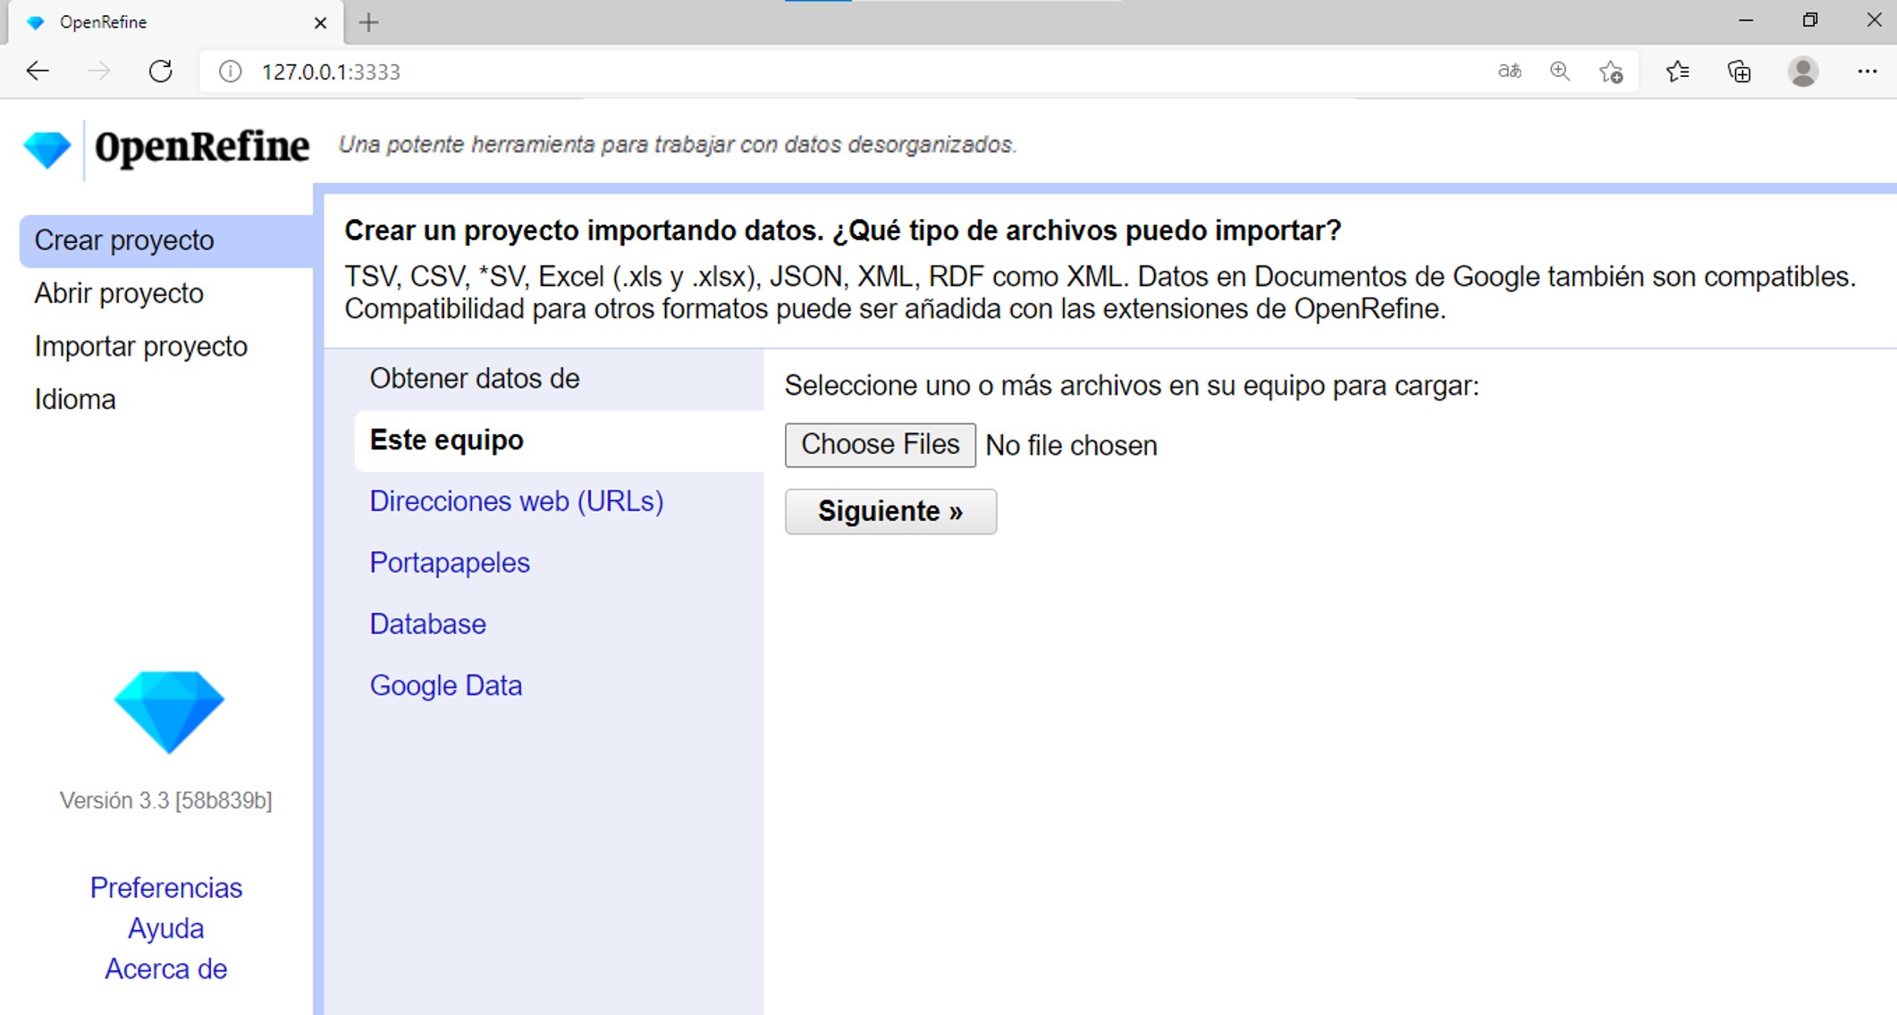Reload the page with the refresh icon
This screenshot has width=1897, height=1015.
pos(160,71)
